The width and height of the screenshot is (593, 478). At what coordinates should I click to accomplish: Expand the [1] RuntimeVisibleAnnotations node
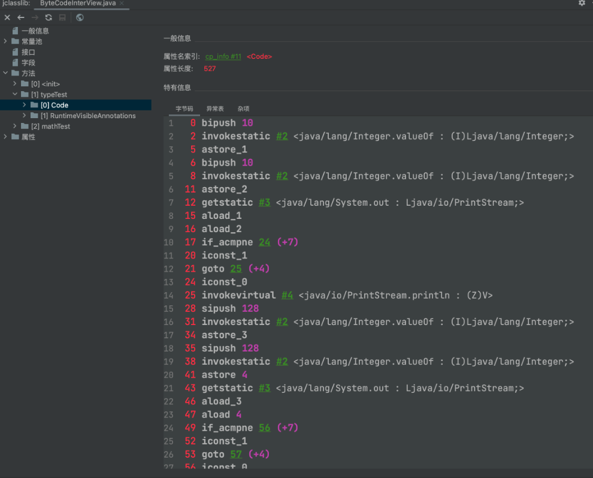(x=24, y=115)
